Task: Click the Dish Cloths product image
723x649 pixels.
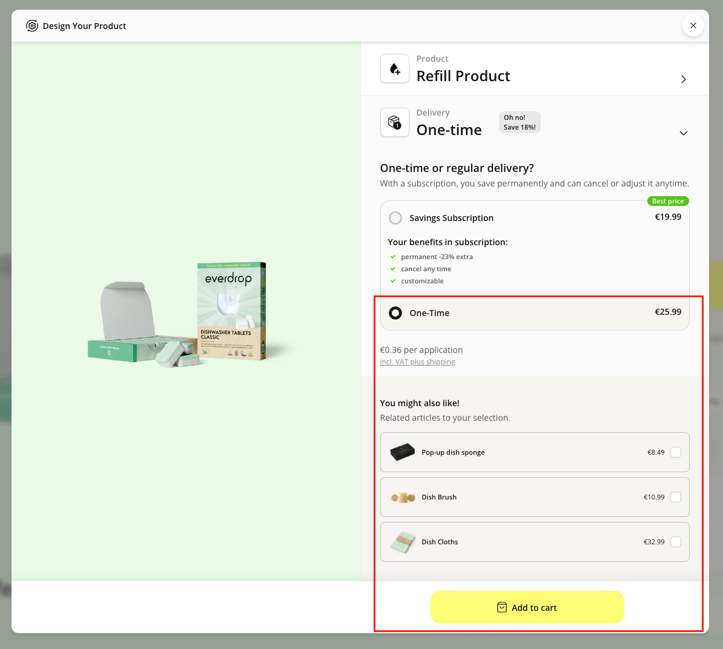Action: [x=403, y=542]
